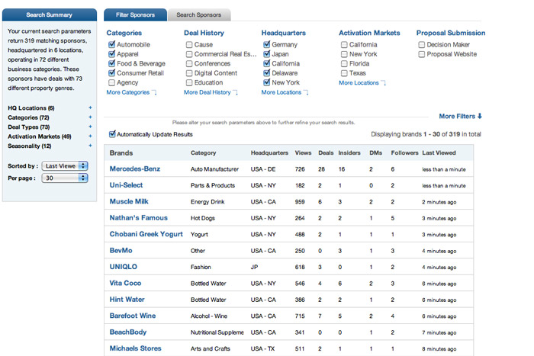This screenshot has width=534, height=356.
Task: Uncheck the Automobile category
Action: click(x=111, y=44)
